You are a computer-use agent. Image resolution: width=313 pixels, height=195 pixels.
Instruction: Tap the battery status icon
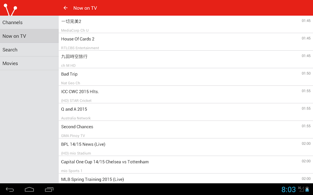click(x=307, y=189)
